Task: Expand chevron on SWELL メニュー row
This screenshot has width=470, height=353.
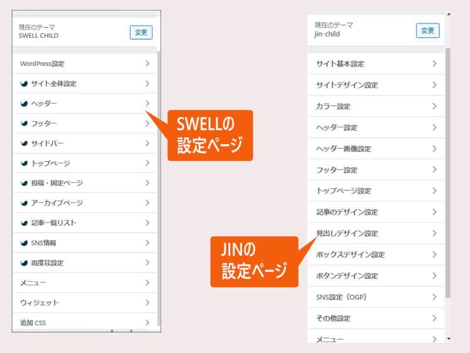Action: (x=147, y=282)
